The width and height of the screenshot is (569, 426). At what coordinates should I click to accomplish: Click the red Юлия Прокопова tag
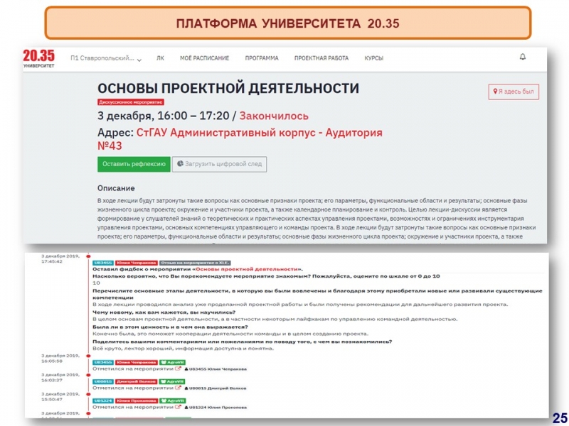pyautogui.click(x=137, y=400)
